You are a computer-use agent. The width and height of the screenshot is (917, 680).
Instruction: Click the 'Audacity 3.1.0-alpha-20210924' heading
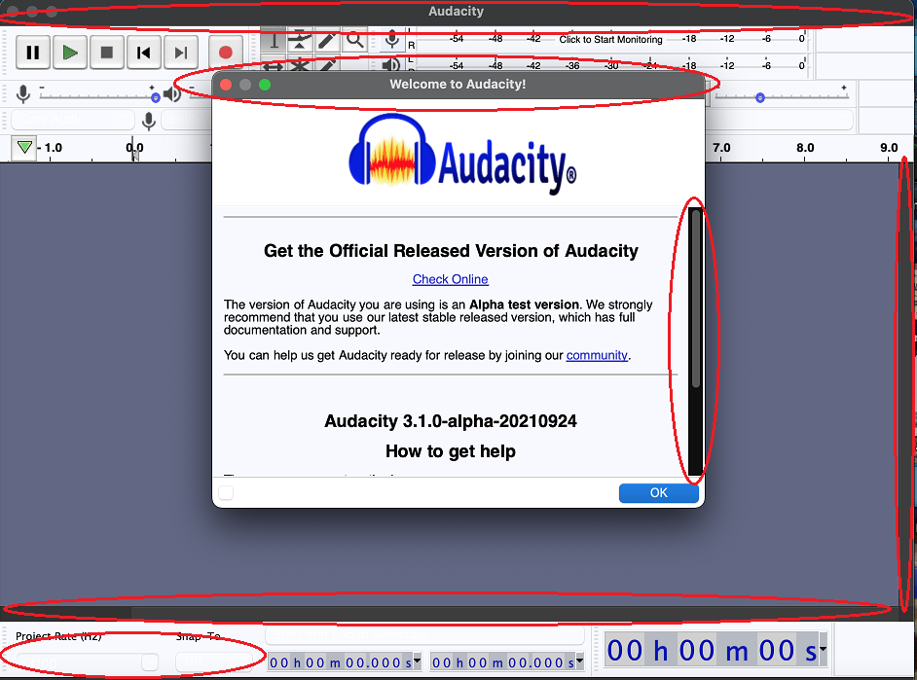[451, 421]
